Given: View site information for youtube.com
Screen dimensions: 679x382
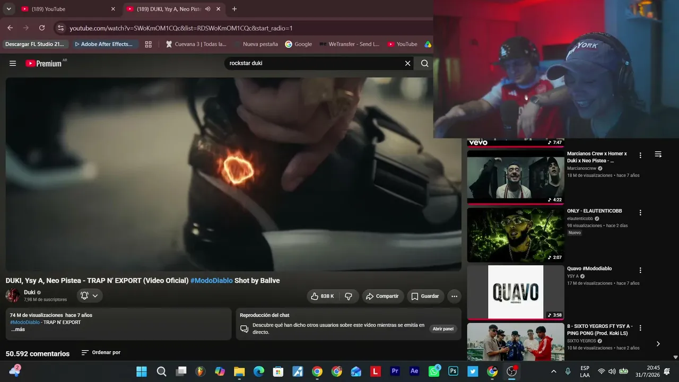Looking at the screenshot, I should click(60, 28).
